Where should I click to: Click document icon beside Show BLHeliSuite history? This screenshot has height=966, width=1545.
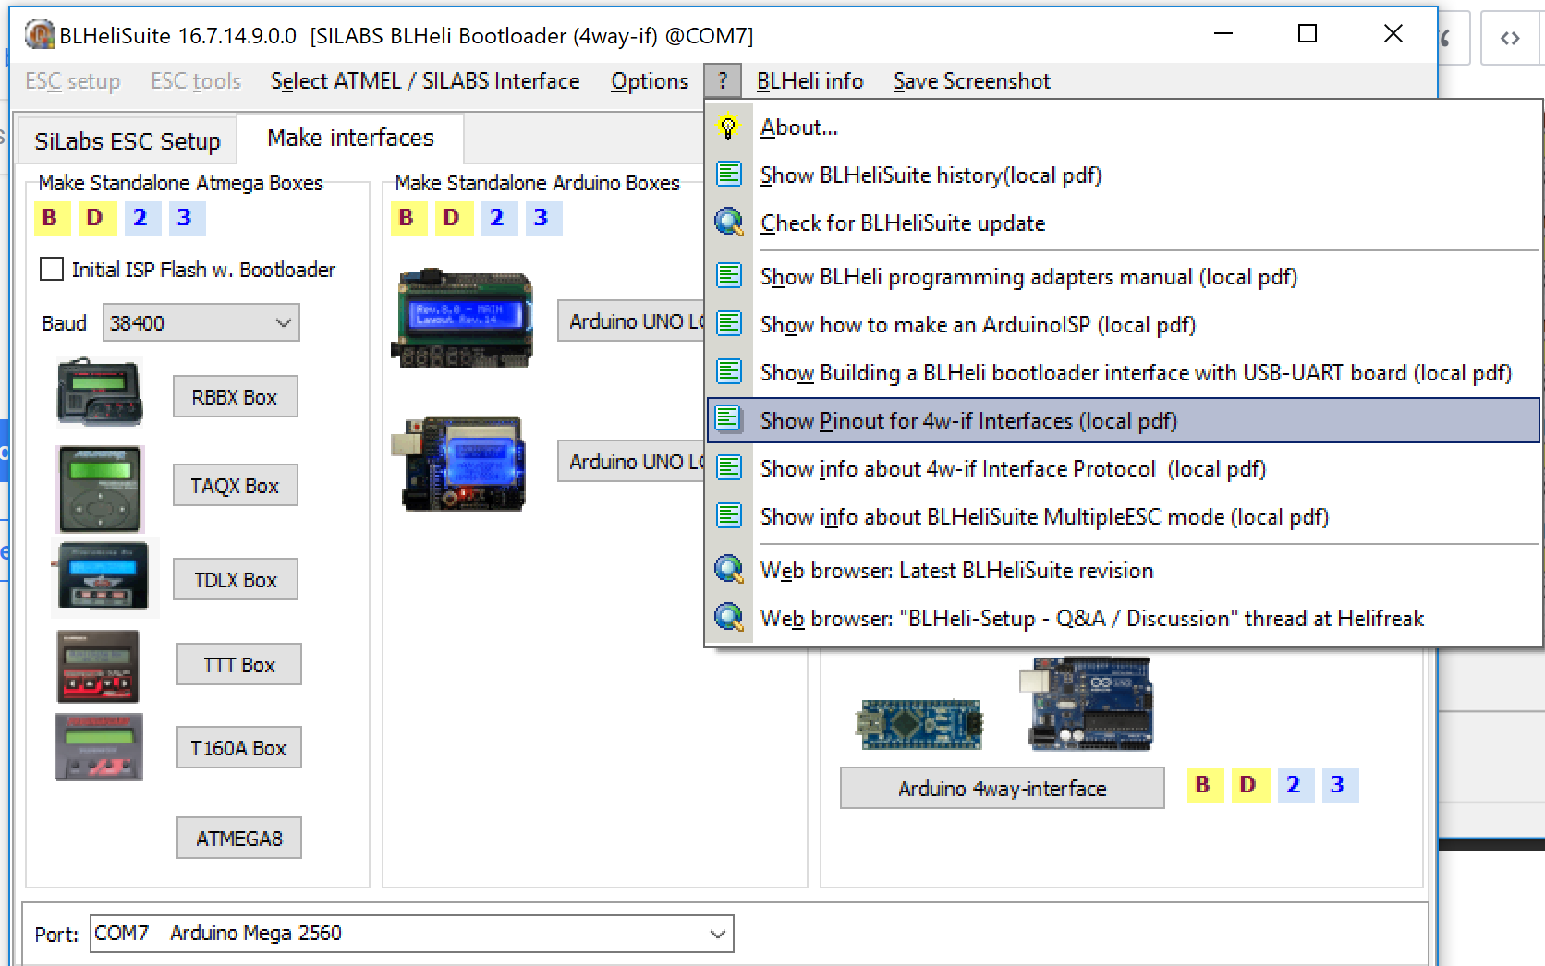click(x=728, y=175)
